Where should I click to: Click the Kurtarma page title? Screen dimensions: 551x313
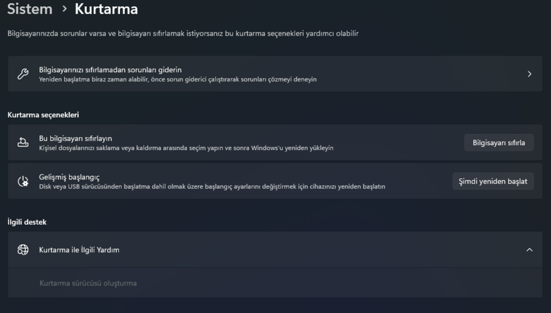pyautogui.click(x=106, y=9)
